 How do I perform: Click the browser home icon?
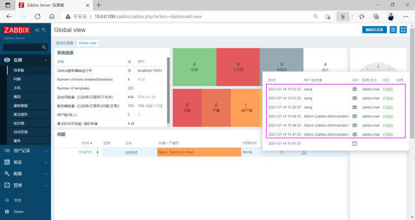52,16
